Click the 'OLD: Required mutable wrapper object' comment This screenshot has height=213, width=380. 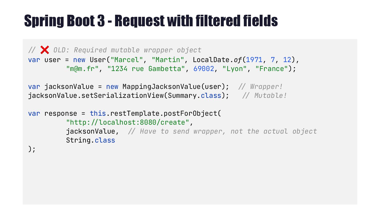(127, 50)
